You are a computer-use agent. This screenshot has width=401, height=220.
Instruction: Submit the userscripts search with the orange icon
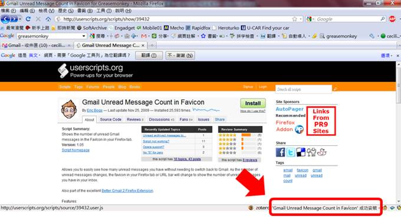pyautogui.click(x=336, y=89)
